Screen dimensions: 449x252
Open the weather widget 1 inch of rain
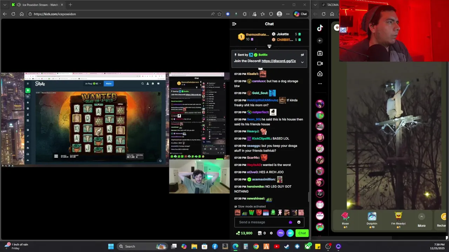coord(16,246)
